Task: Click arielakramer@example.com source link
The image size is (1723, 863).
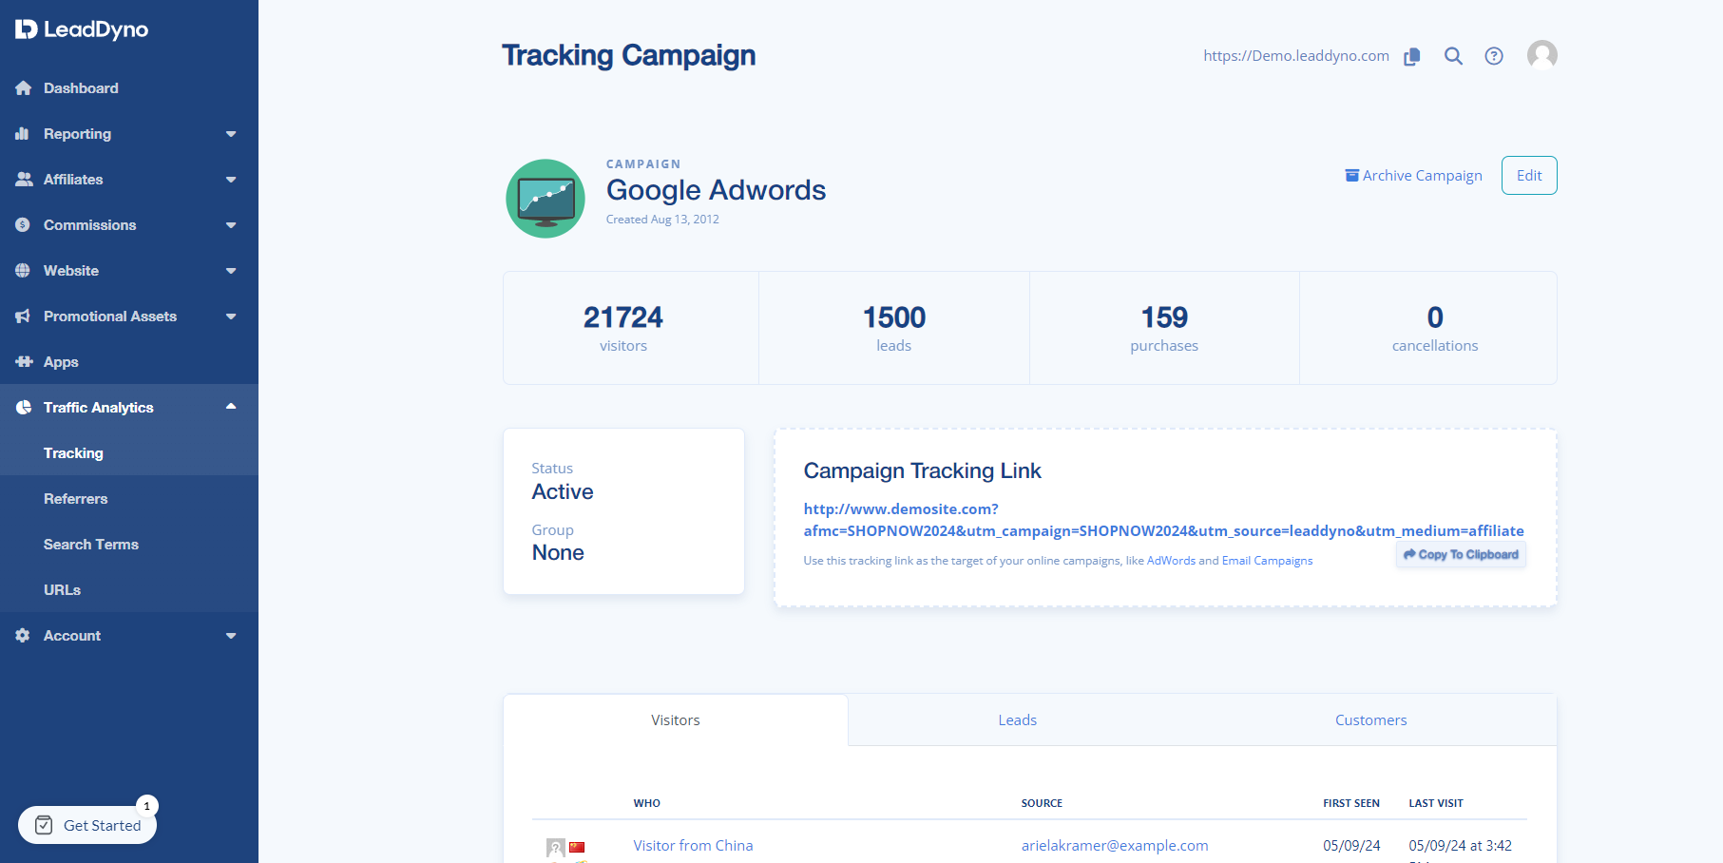Action: click(1115, 846)
